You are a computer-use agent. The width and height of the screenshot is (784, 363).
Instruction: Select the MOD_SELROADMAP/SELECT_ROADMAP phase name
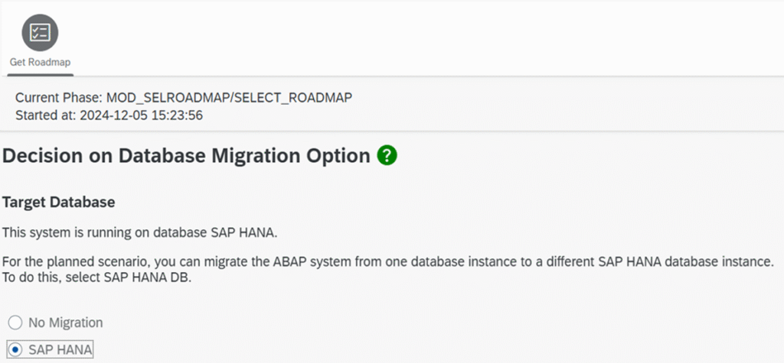(x=229, y=98)
